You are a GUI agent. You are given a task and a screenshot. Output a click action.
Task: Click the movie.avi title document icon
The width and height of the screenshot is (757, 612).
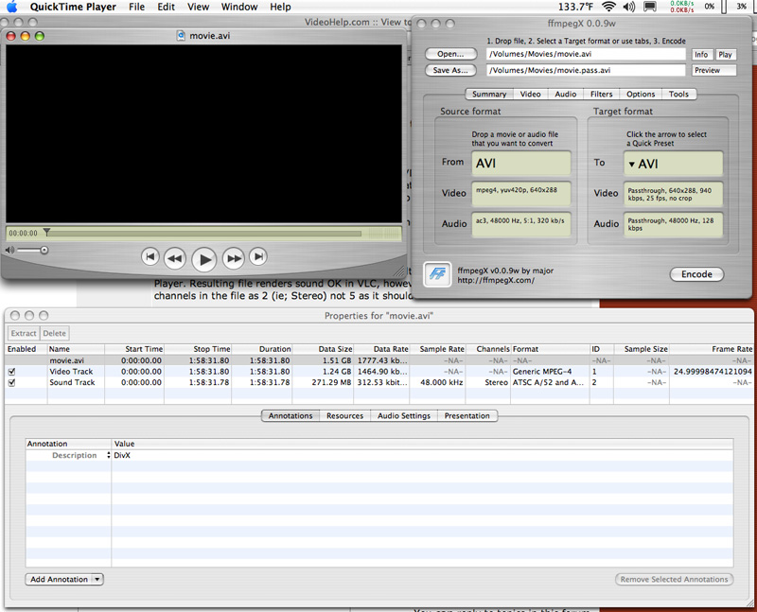click(181, 36)
